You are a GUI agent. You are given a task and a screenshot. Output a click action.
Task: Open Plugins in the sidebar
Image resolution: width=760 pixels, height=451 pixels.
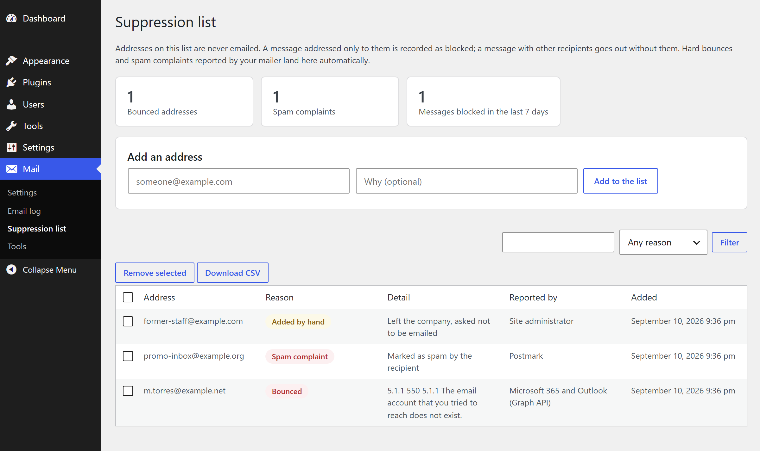click(37, 82)
